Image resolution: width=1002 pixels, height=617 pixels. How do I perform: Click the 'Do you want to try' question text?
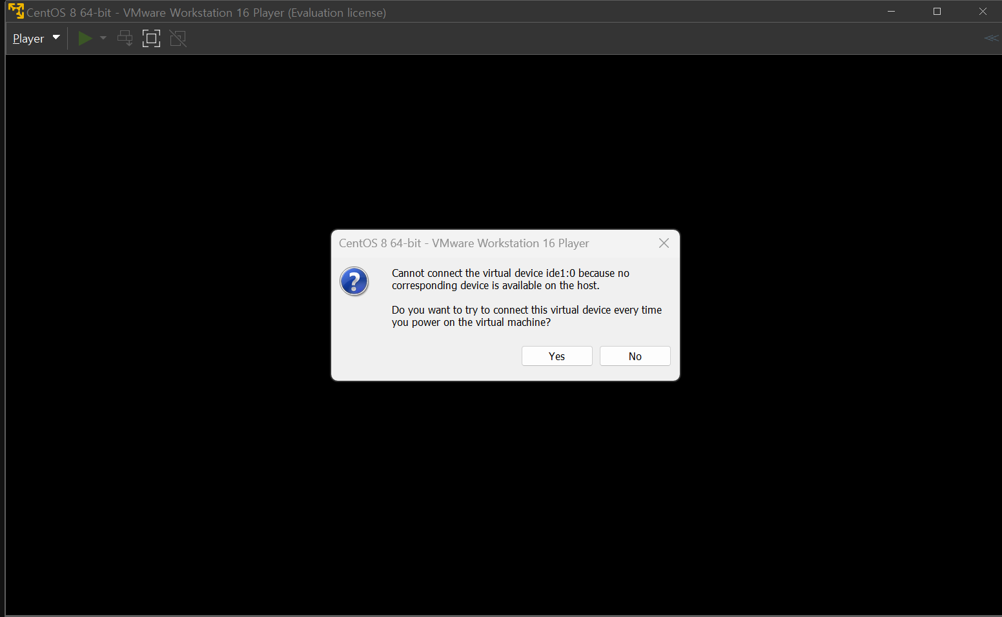click(527, 316)
